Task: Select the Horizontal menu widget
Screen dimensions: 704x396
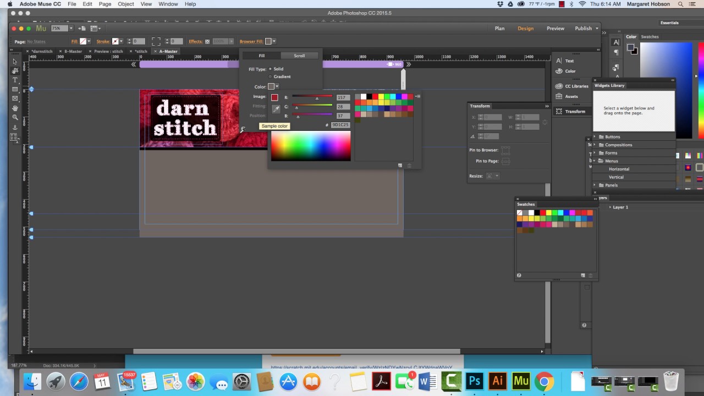Action: (619, 169)
